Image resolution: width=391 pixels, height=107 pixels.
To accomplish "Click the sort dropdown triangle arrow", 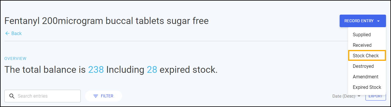I will [x=359, y=96].
